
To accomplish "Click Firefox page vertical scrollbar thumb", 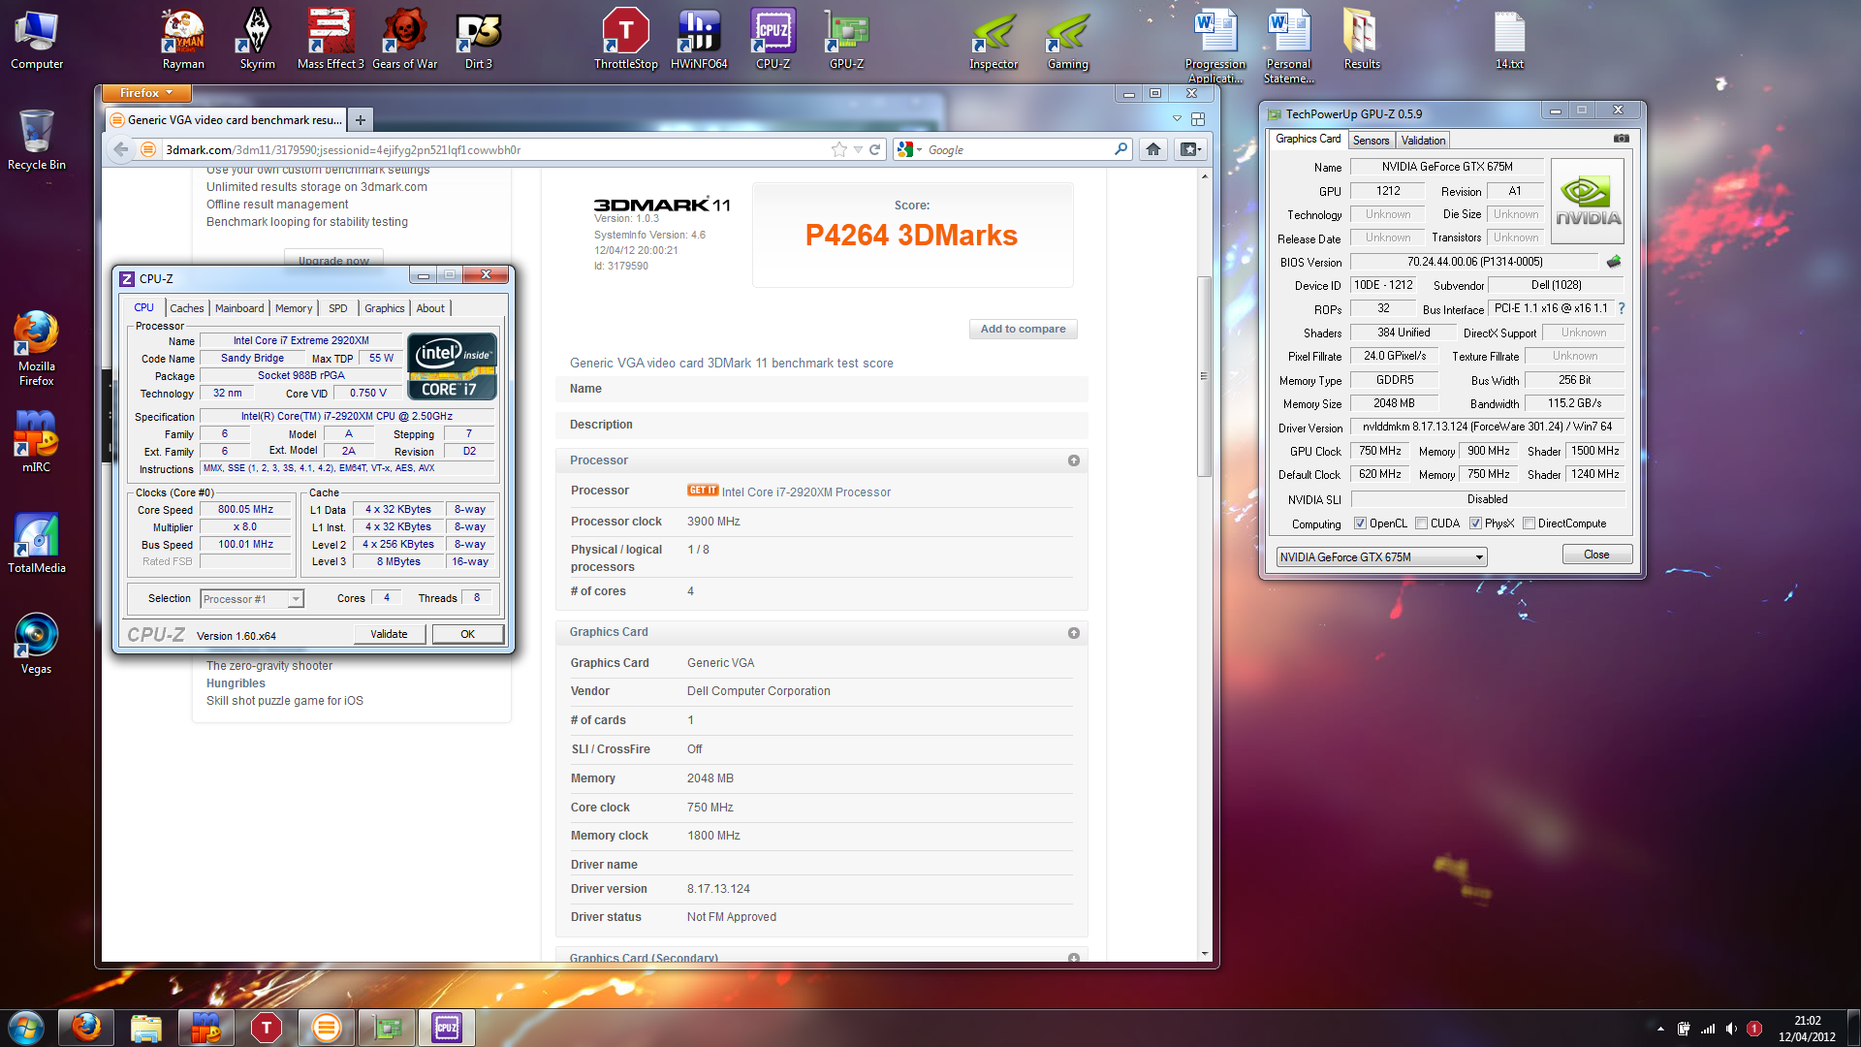I will click(x=1204, y=376).
